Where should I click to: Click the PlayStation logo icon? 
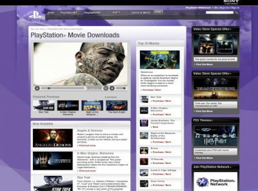pos(35,15)
